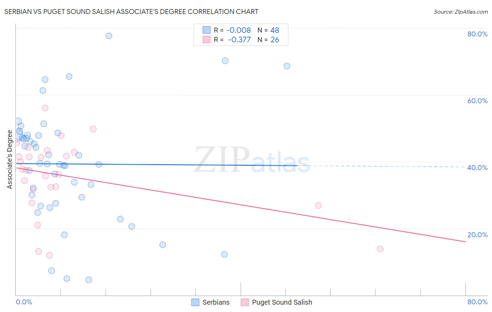Click the chart title text
The image size is (492, 312).
(x=131, y=12)
